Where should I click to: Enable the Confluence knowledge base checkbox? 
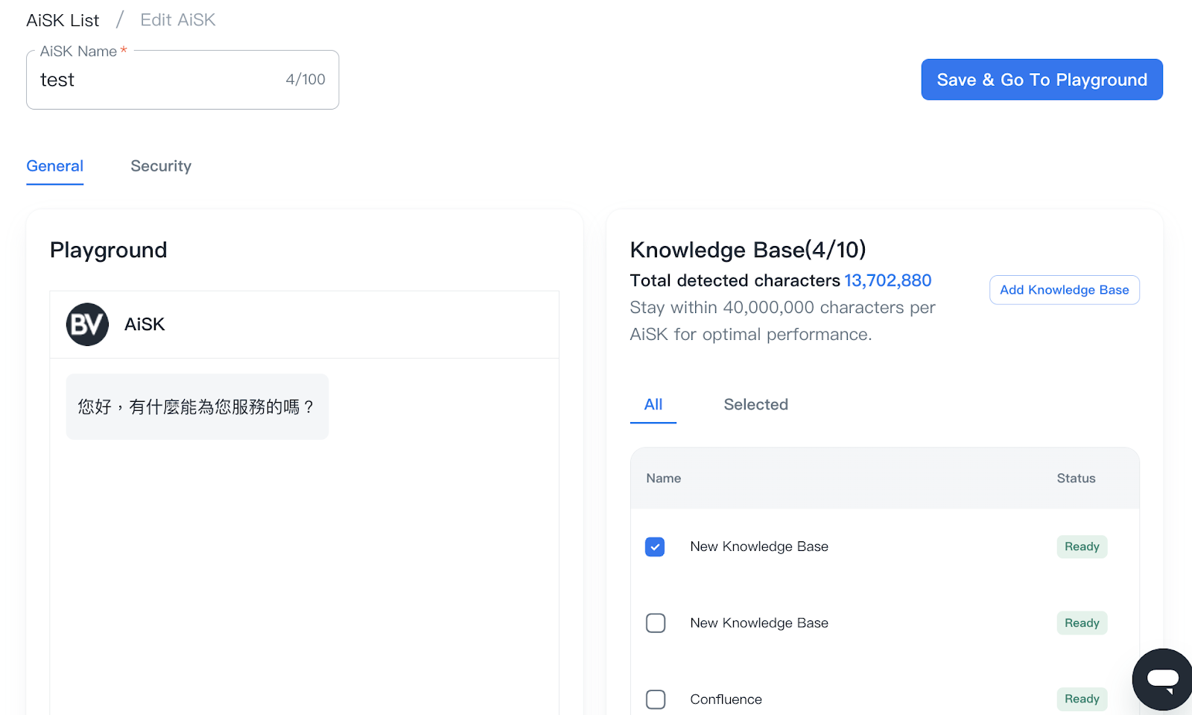(x=655, y=699)
